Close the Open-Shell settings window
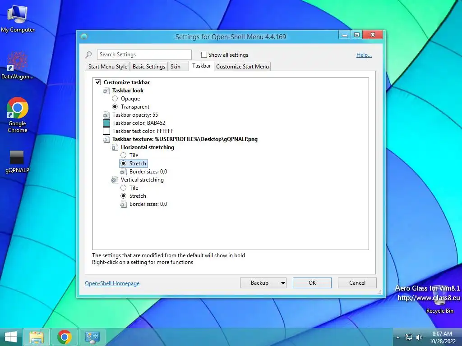This screenshot has height=346, width=462. tap(373, 35)
